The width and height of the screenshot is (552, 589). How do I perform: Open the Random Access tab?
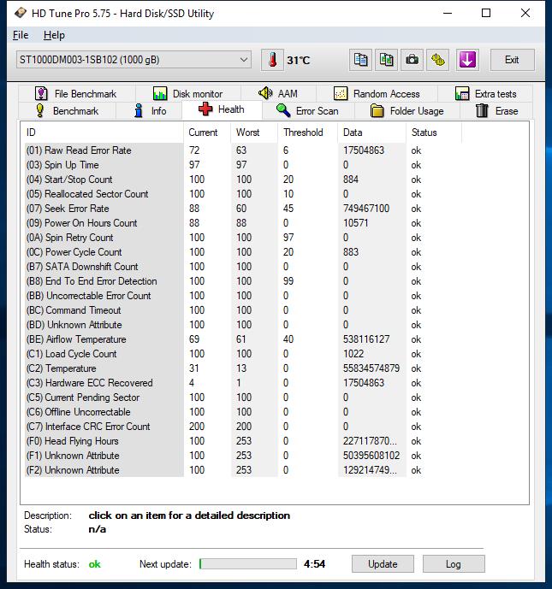click(377, 93)
